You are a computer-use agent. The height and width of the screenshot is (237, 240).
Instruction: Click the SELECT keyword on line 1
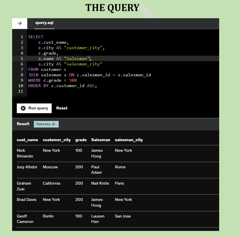click(x=36, y=37)
